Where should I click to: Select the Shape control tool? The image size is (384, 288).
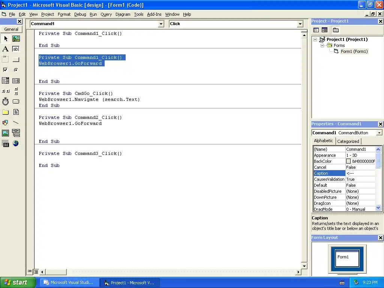[x=6, y=123]
